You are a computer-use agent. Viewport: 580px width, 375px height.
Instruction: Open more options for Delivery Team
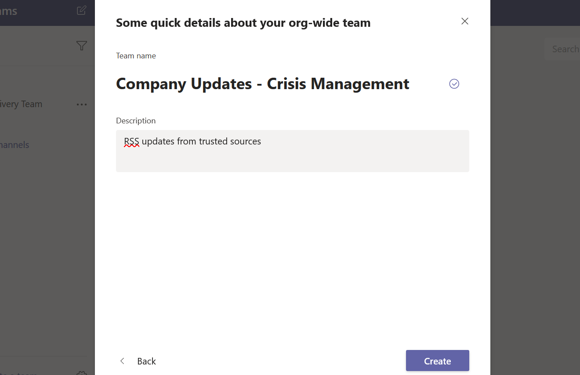(x=82, y=105)
